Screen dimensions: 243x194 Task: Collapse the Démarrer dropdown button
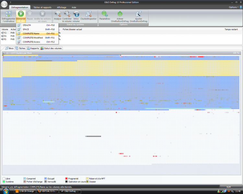point(20,21)
